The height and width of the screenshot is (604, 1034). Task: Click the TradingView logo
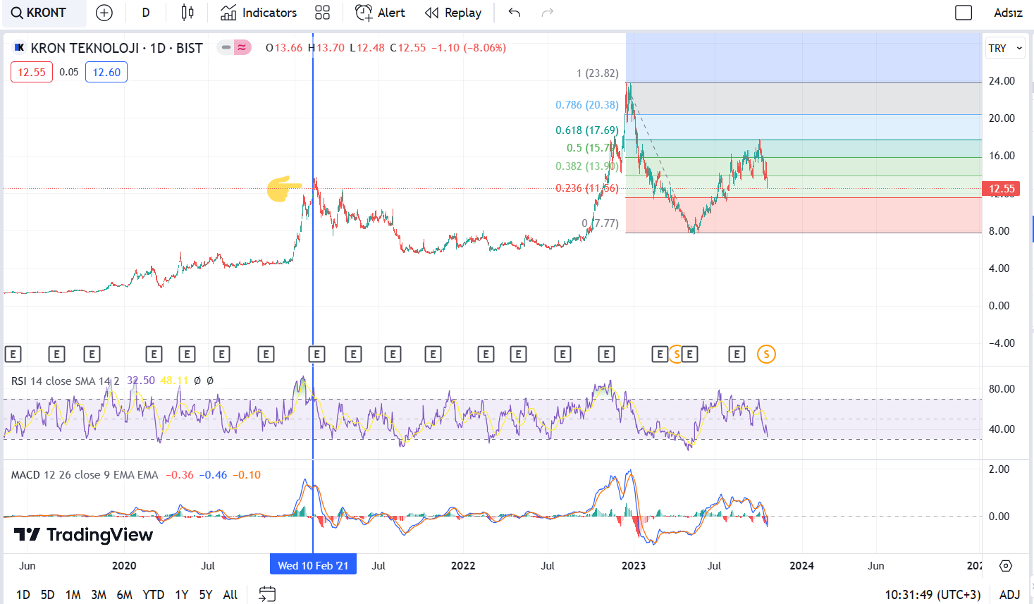pyautogui.click(x=83, y=535)
